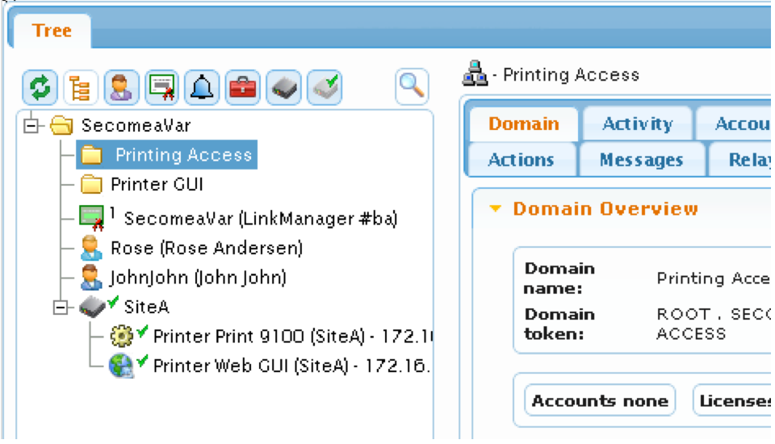
Task: Select the Printer GUI domain
Action: click(157, 184)
